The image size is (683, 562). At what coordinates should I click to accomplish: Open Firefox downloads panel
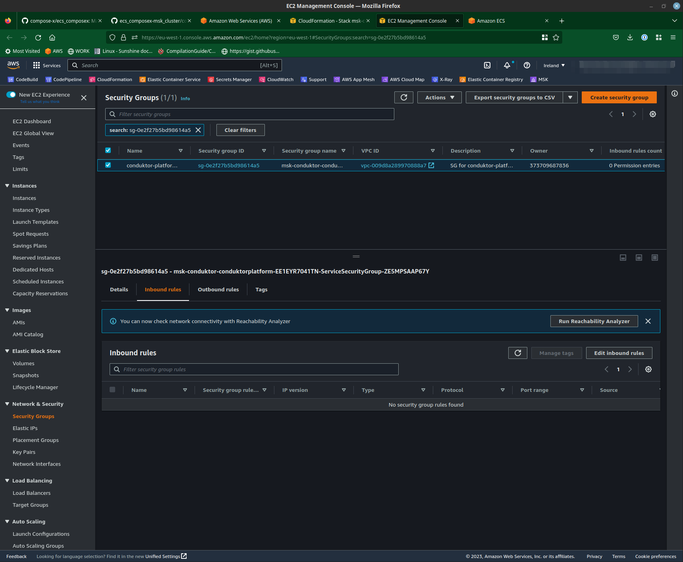[630, 37]
